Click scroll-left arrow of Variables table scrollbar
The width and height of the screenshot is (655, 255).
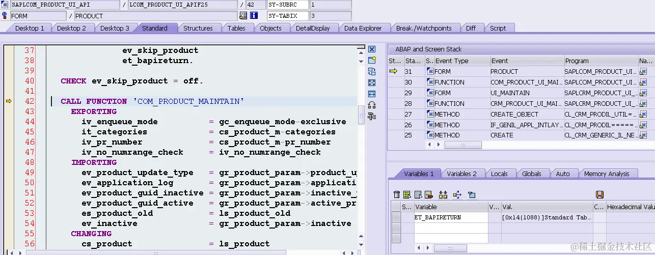click(418, 248)
